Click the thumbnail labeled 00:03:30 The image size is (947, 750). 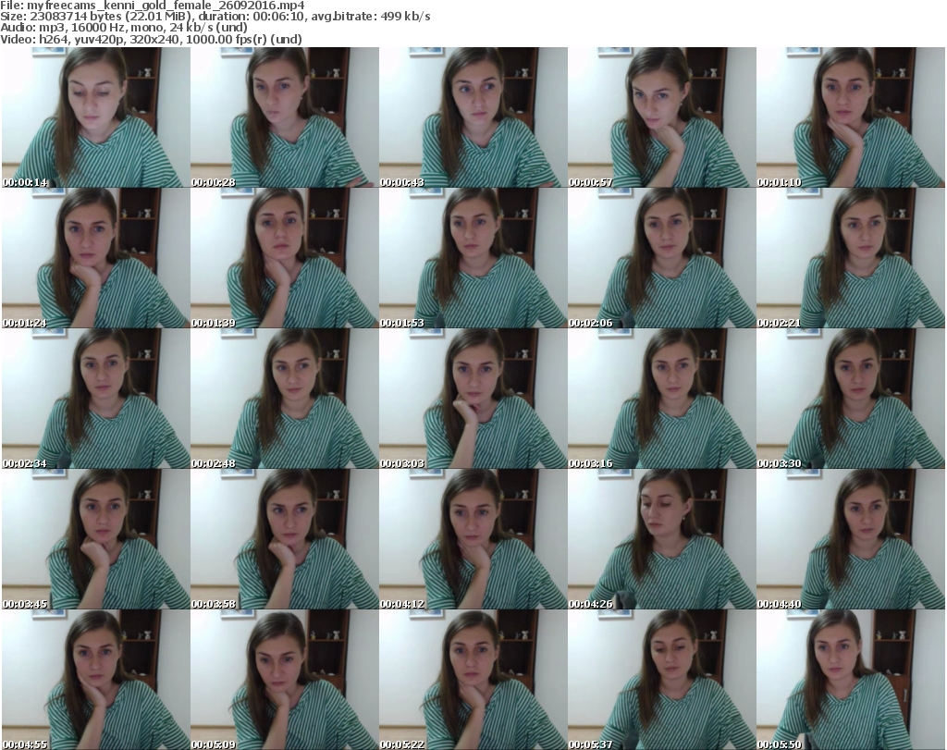pyautogui.click(x=850, y=399)
